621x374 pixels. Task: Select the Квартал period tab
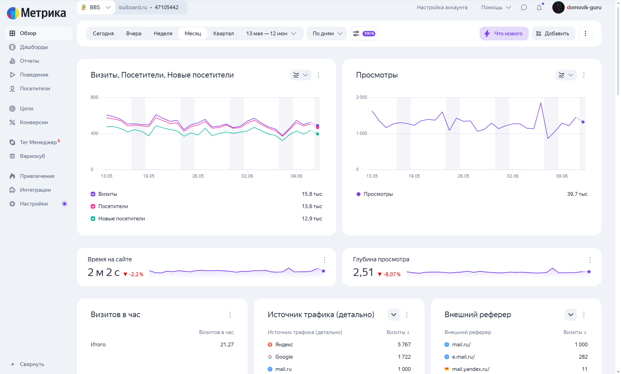223,34
